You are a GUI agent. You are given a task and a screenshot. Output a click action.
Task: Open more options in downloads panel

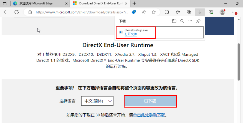190,21
